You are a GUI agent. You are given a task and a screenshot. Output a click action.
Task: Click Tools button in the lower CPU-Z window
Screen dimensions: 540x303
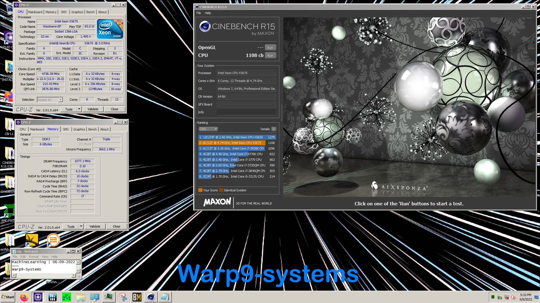click(71, 226)
